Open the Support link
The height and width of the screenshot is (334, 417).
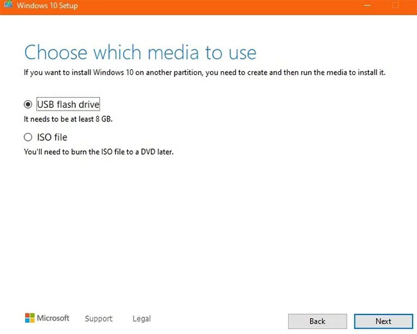(x=99, y=319)
